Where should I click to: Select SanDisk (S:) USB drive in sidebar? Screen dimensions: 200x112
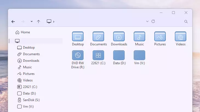[29, 100]
